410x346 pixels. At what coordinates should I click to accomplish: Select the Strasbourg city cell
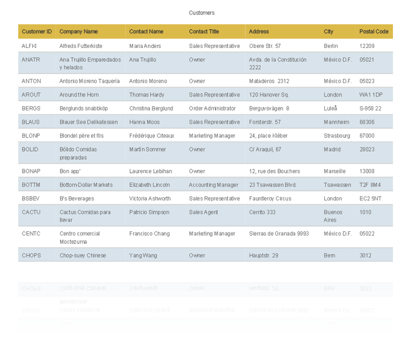tap(337, 136)
